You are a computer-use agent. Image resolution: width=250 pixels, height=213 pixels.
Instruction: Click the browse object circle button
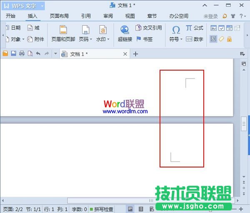244,188
